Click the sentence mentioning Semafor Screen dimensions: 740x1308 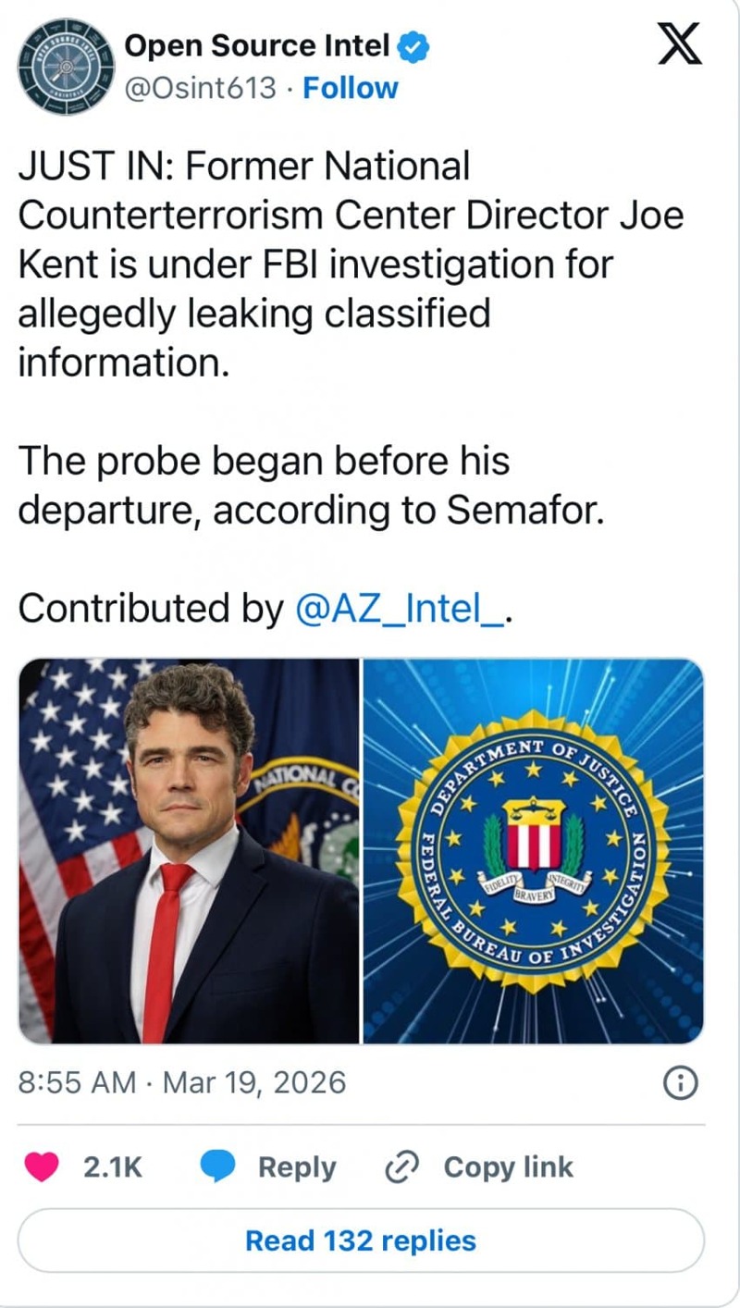click(311, 485)
